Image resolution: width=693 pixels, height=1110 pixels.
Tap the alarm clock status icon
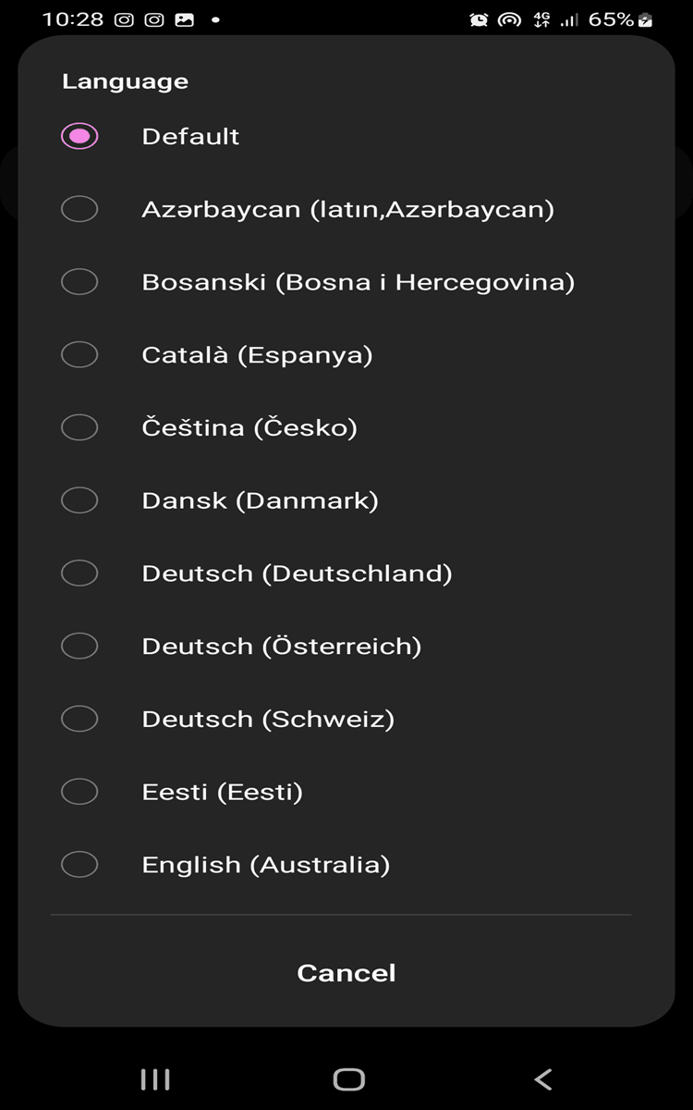[x=479, y=19]
